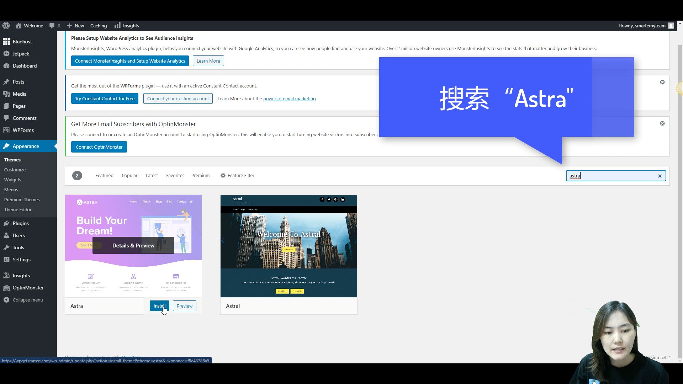Dismiss the OptinMonster notice

[x=662, y=123]
